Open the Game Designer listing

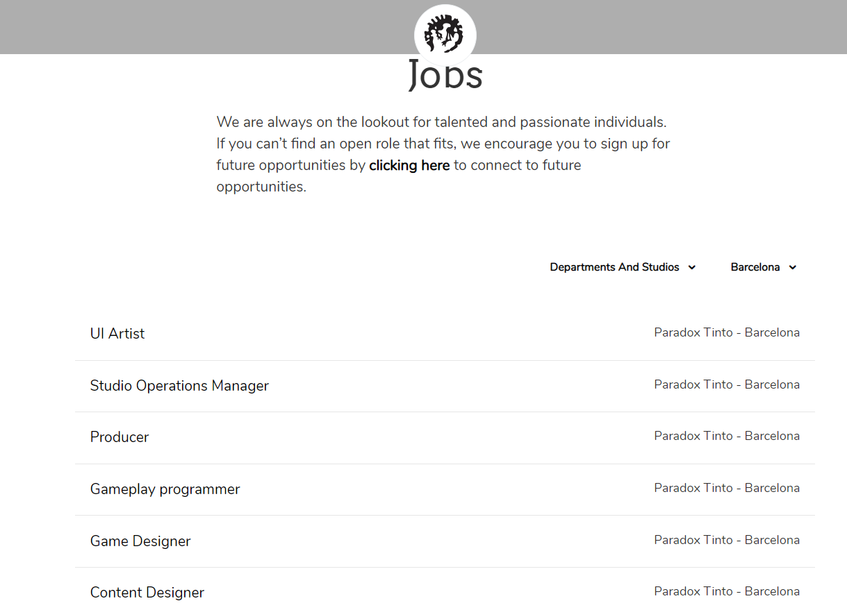pos(140,541)
